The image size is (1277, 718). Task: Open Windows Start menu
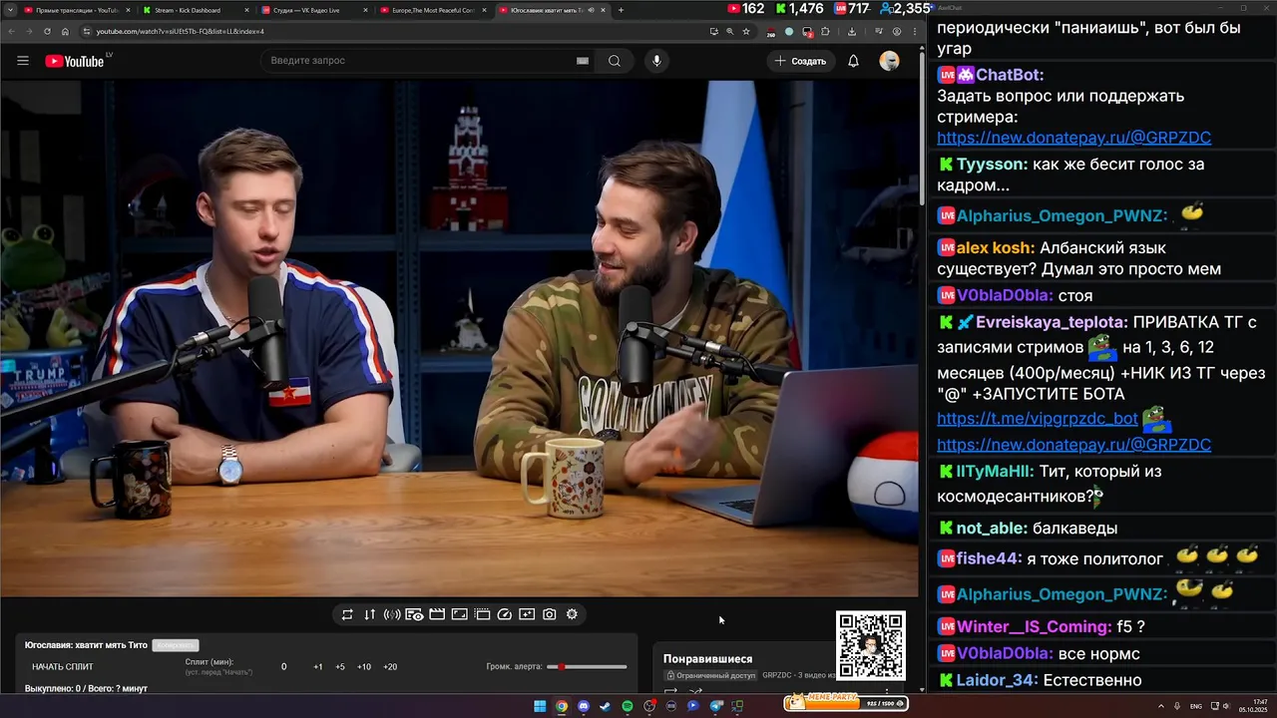(x=540, y=706)
